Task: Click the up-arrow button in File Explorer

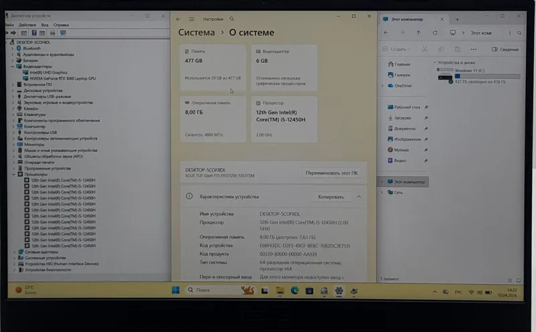Action: [x=418, y=33]
